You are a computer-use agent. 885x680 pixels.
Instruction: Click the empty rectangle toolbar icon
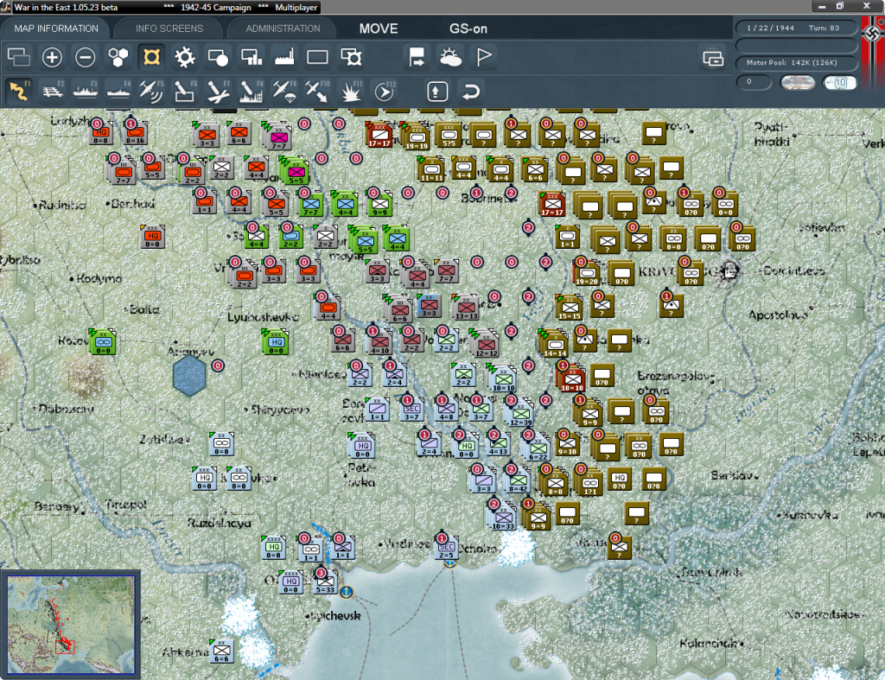(x=317, y=57)
